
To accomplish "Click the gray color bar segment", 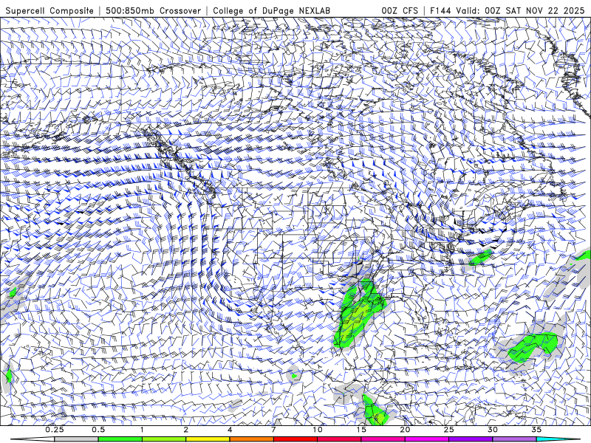I will [76, 439].
